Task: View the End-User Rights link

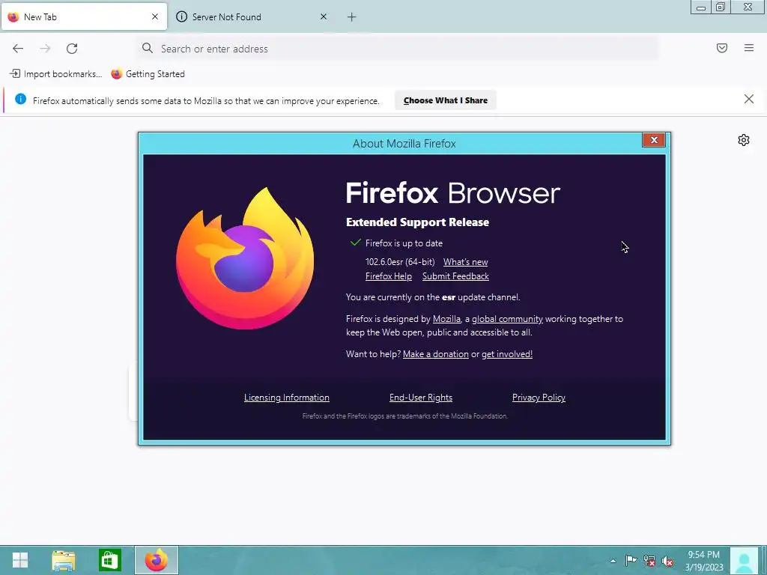Action: click(x=421, y=398)
